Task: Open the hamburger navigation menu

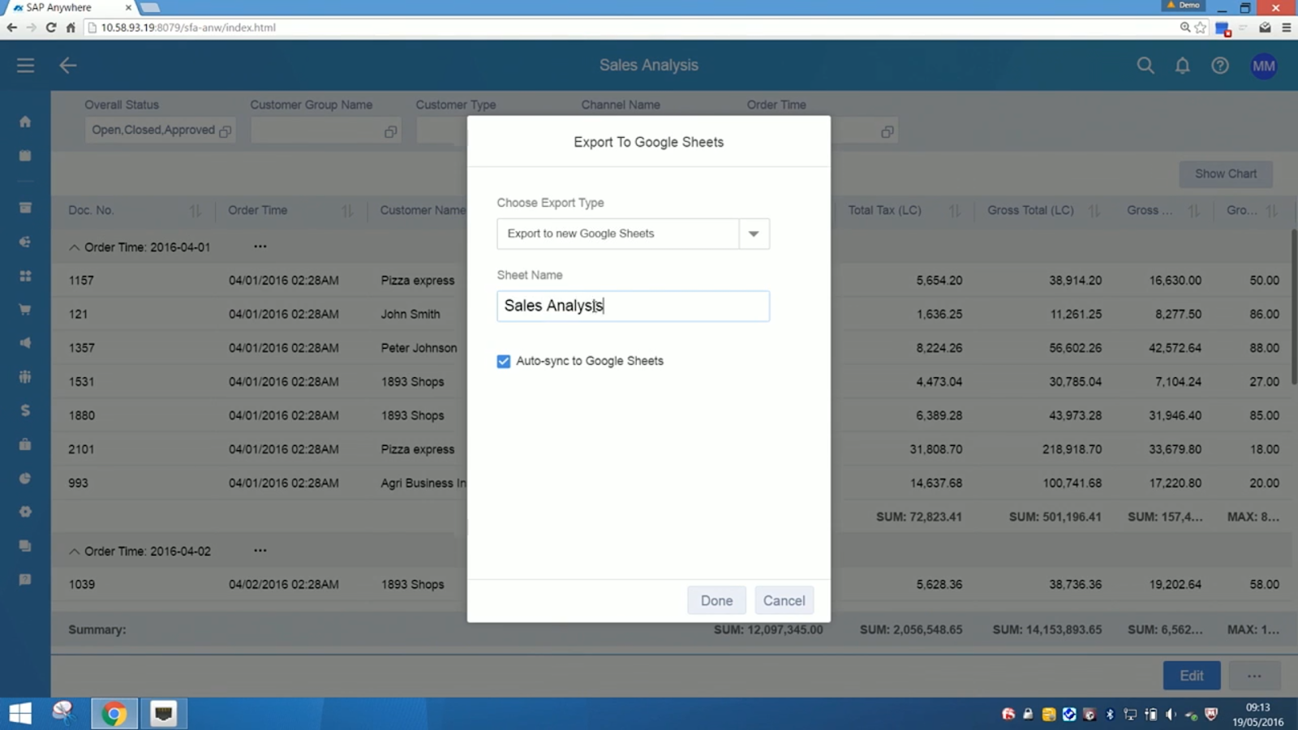Action: tap(25, 66)
